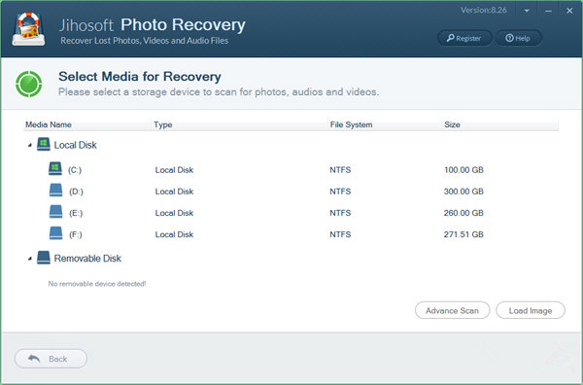Click the Local Disk group label

(76, 145)
